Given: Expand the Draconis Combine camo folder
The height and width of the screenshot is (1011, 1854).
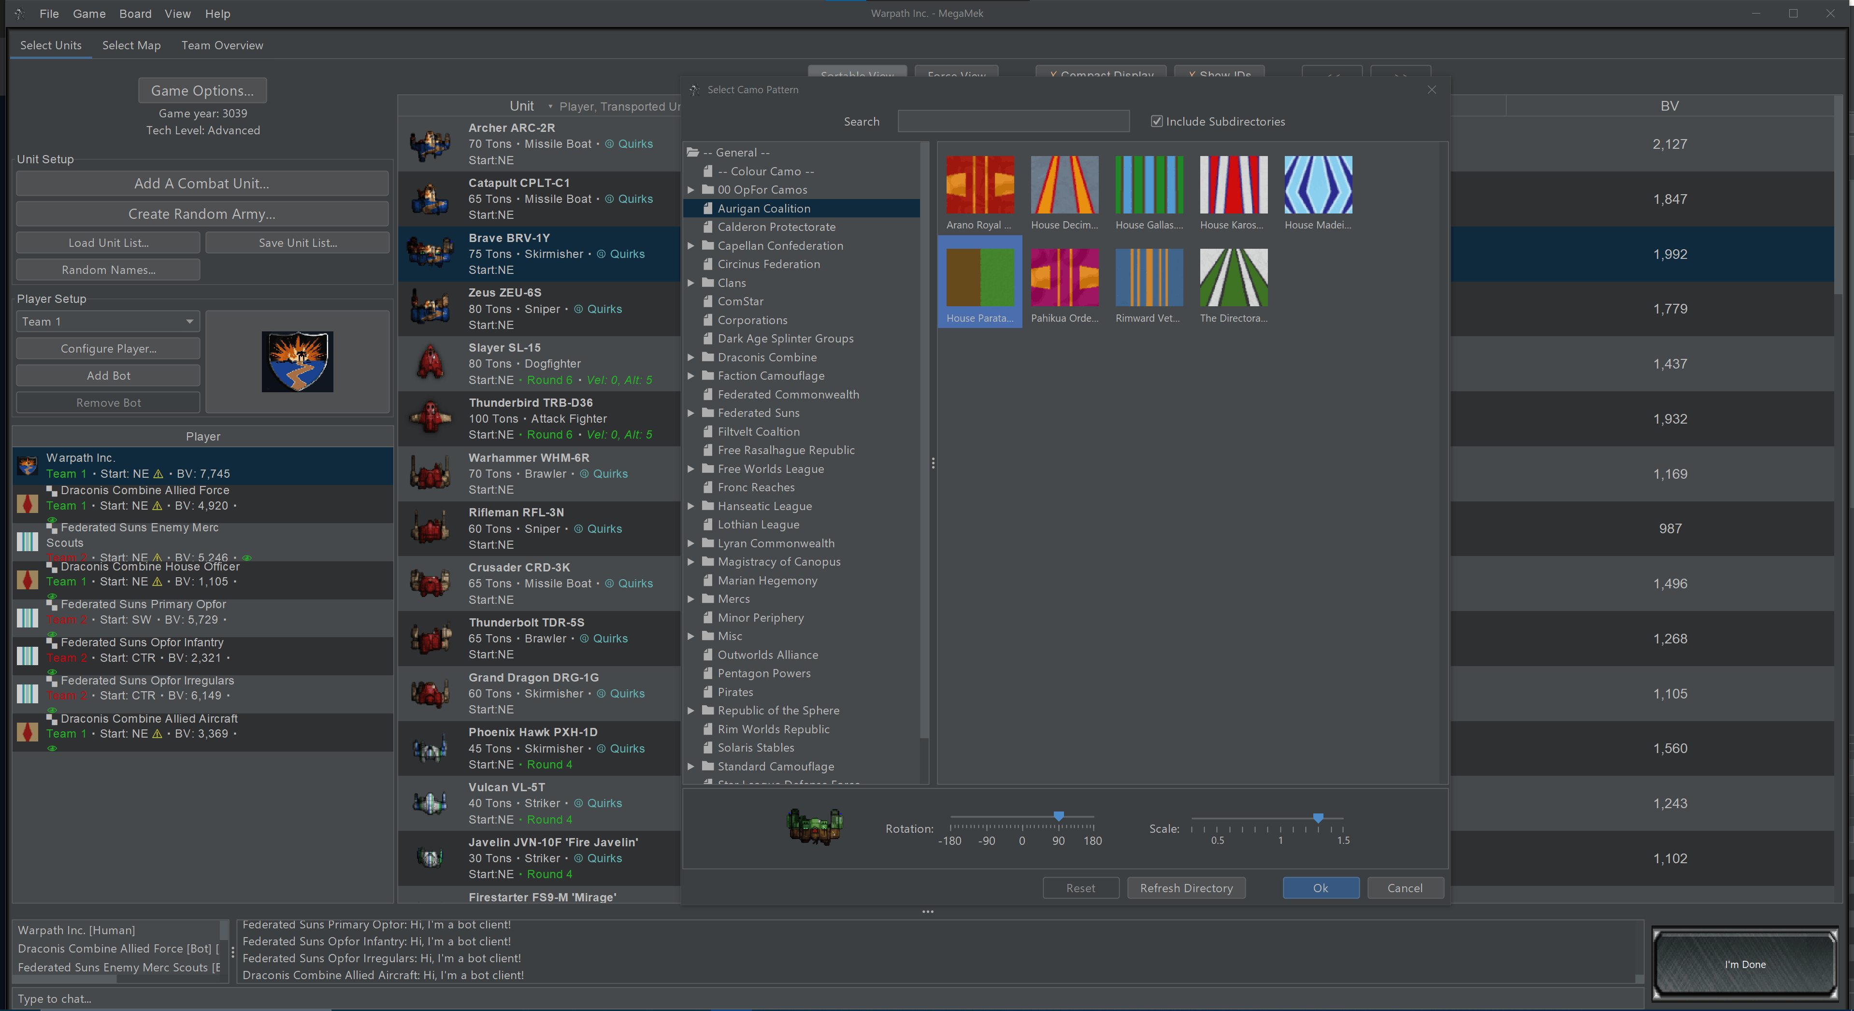Looking at the screenshot, I should 691,357.
